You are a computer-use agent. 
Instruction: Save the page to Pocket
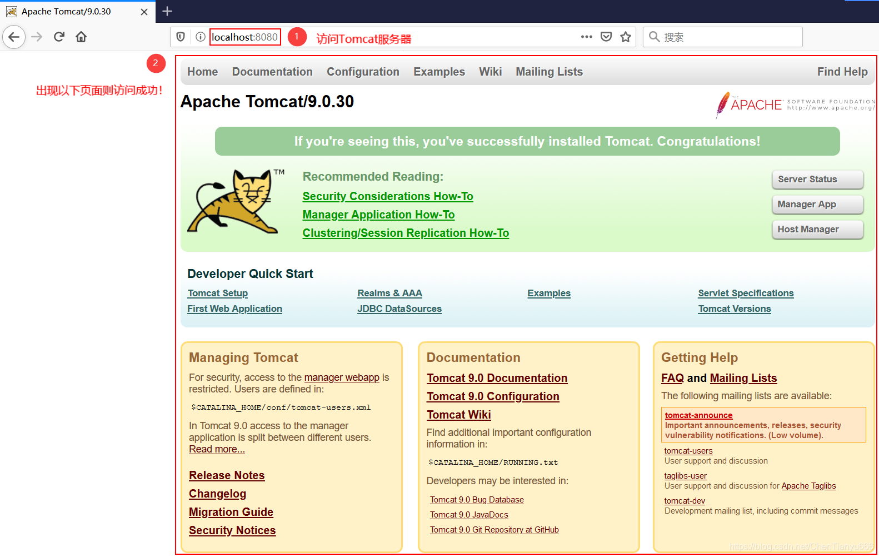[x=606, y=37]
